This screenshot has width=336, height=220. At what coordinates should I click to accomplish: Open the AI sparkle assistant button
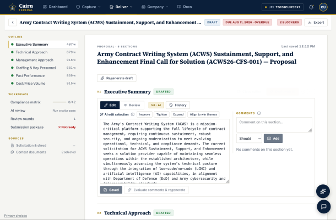pyautogui.click(x=323, y=191)
